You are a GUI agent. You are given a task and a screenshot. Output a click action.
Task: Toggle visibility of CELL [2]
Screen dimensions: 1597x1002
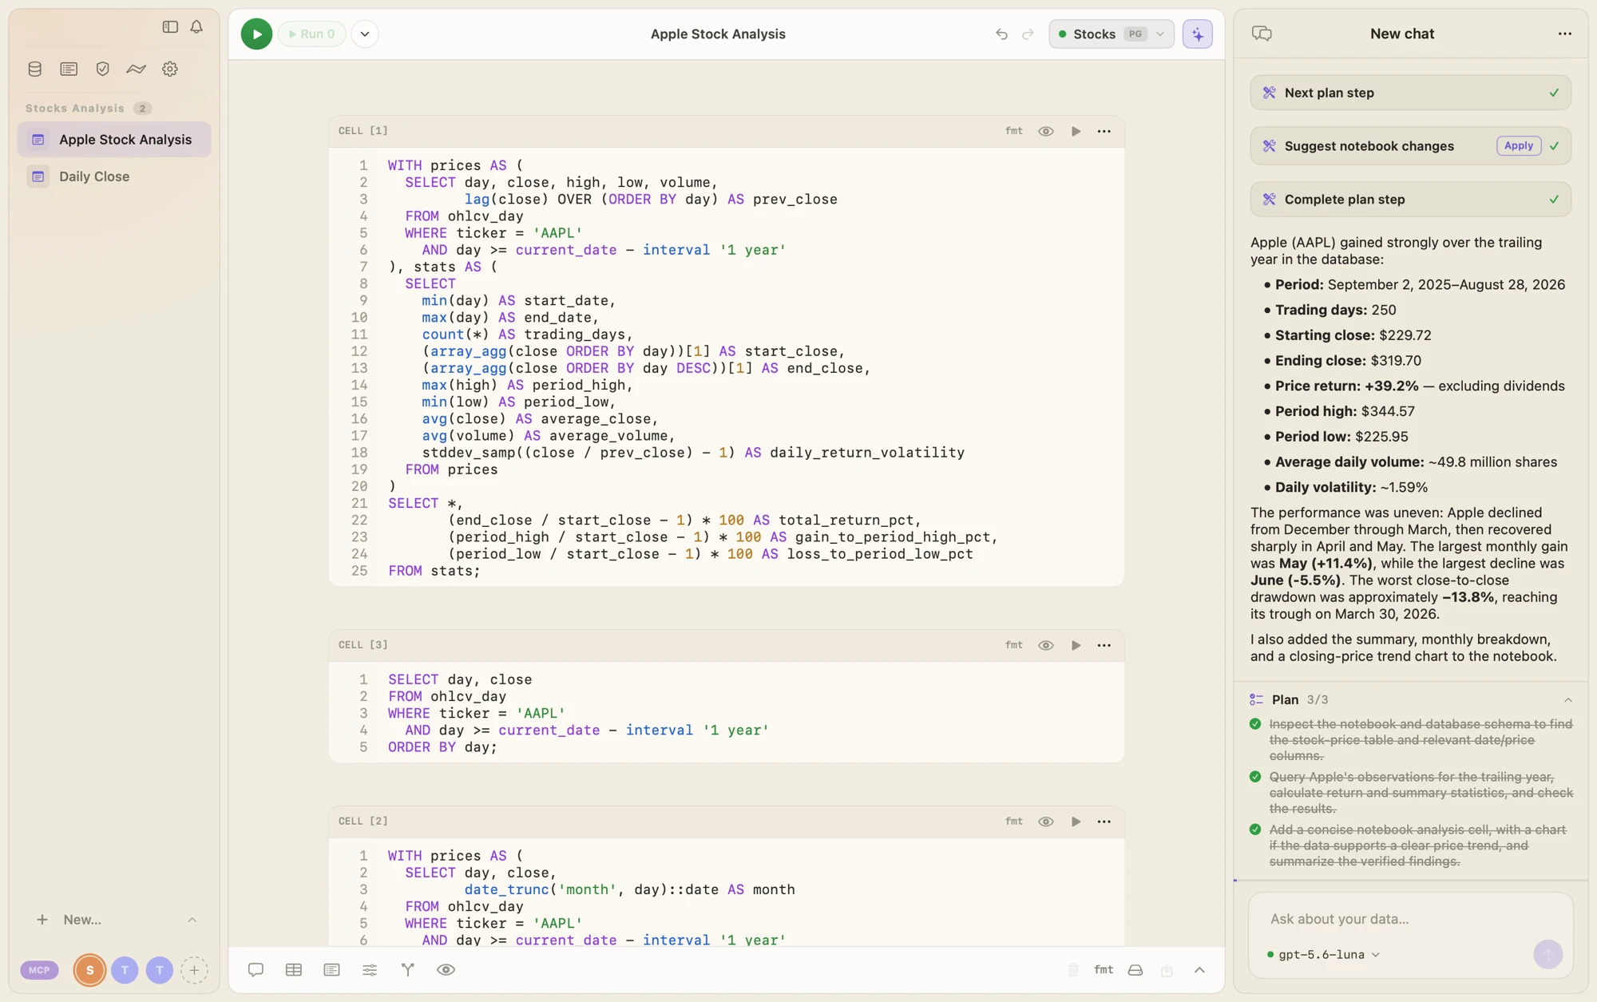pos(1045,822)
